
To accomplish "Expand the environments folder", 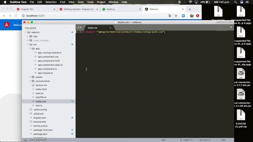I will point(30,81).
